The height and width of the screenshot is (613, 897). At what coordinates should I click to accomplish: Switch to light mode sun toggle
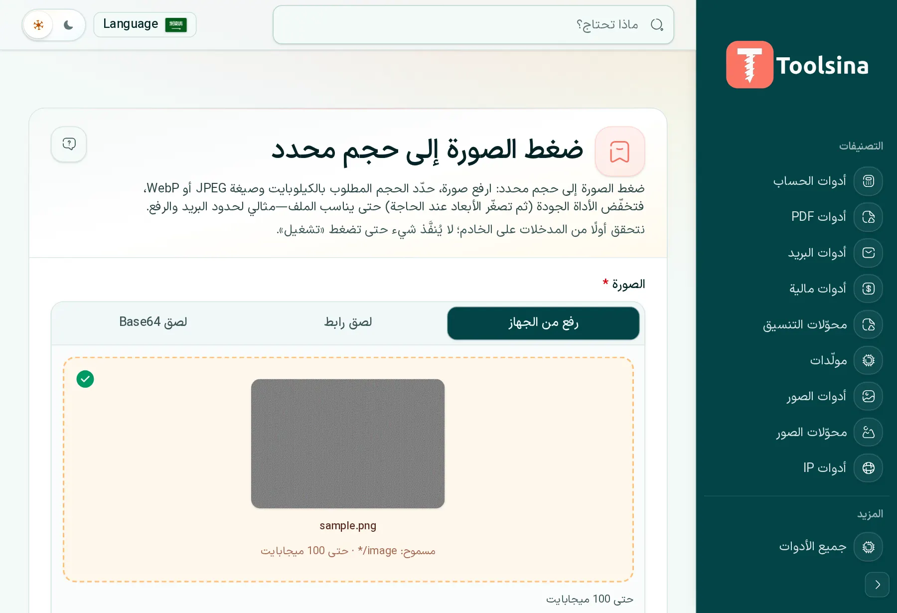coord(38,25)
